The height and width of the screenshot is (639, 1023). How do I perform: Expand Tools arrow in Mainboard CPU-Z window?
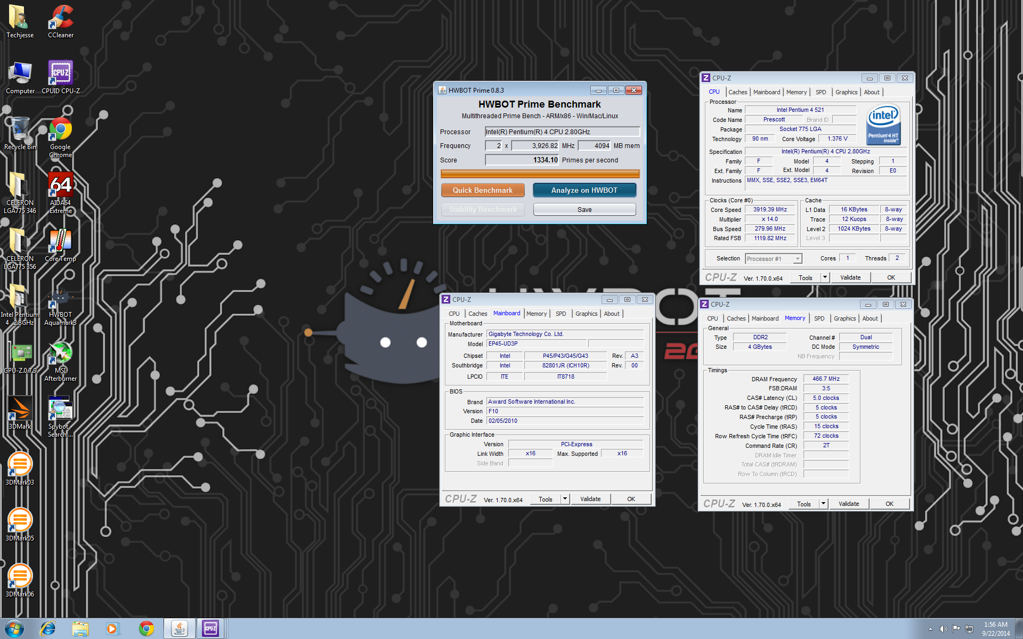(565, 499)
